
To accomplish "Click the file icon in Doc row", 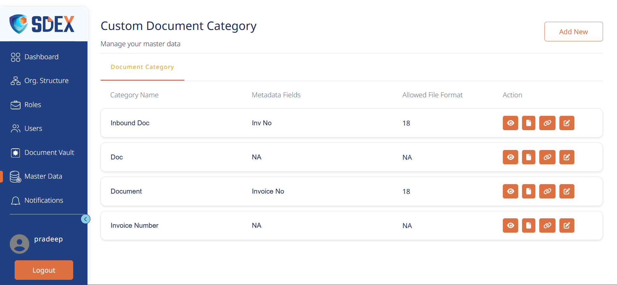I will [x=529, y=157].
